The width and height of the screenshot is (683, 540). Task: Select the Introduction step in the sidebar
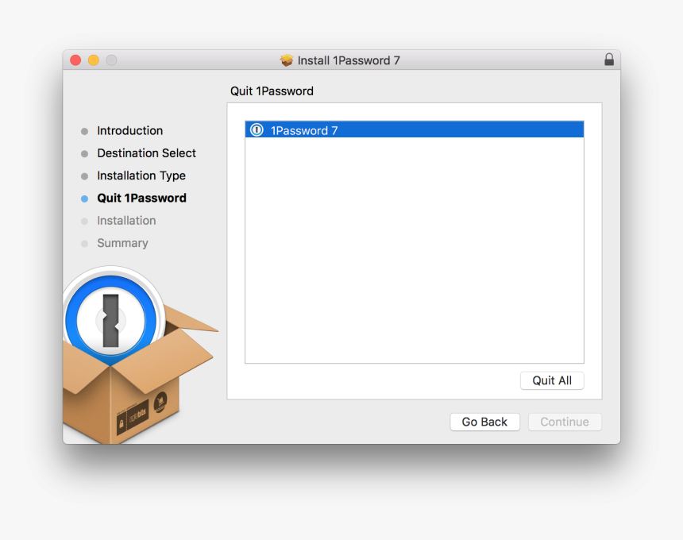(x=129, y=131)
